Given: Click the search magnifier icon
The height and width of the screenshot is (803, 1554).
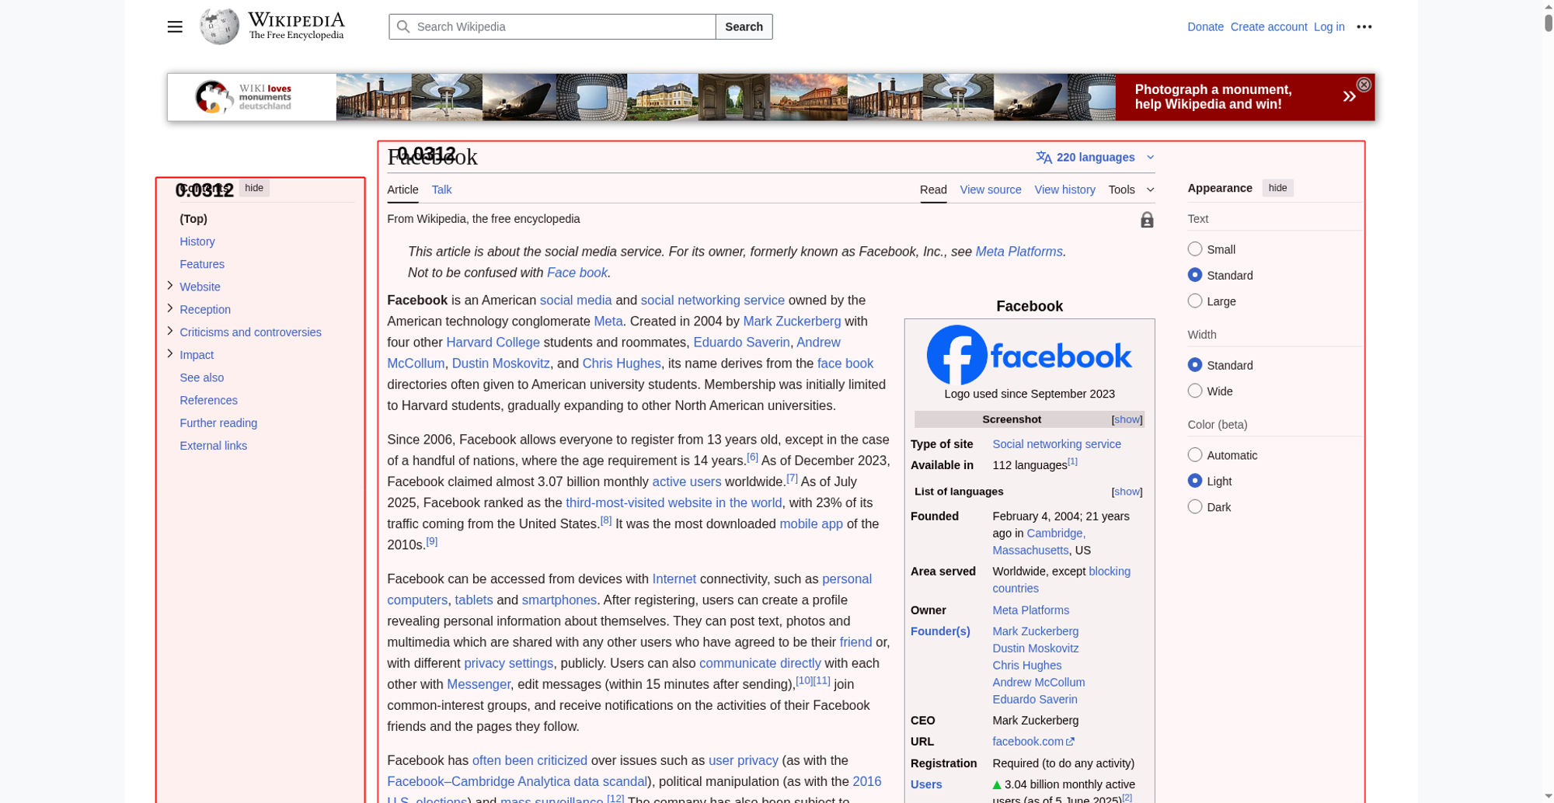Looking at the screenshot, I should pyautogui.click(x=403, y=26).
